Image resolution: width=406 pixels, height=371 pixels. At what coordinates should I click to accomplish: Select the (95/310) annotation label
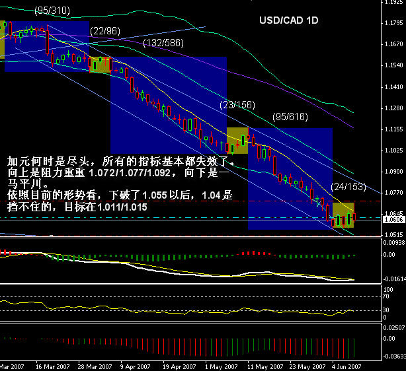coord(52,11)
